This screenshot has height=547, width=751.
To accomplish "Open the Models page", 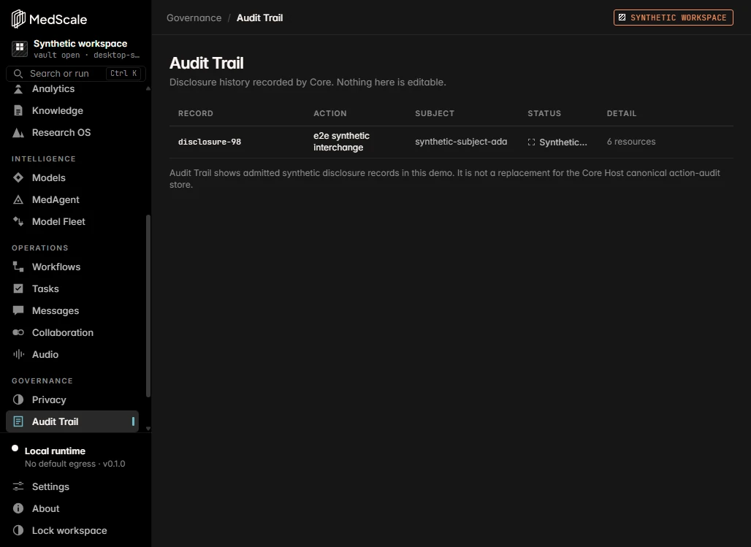I will pyautogui.click(x=72, y=177).
